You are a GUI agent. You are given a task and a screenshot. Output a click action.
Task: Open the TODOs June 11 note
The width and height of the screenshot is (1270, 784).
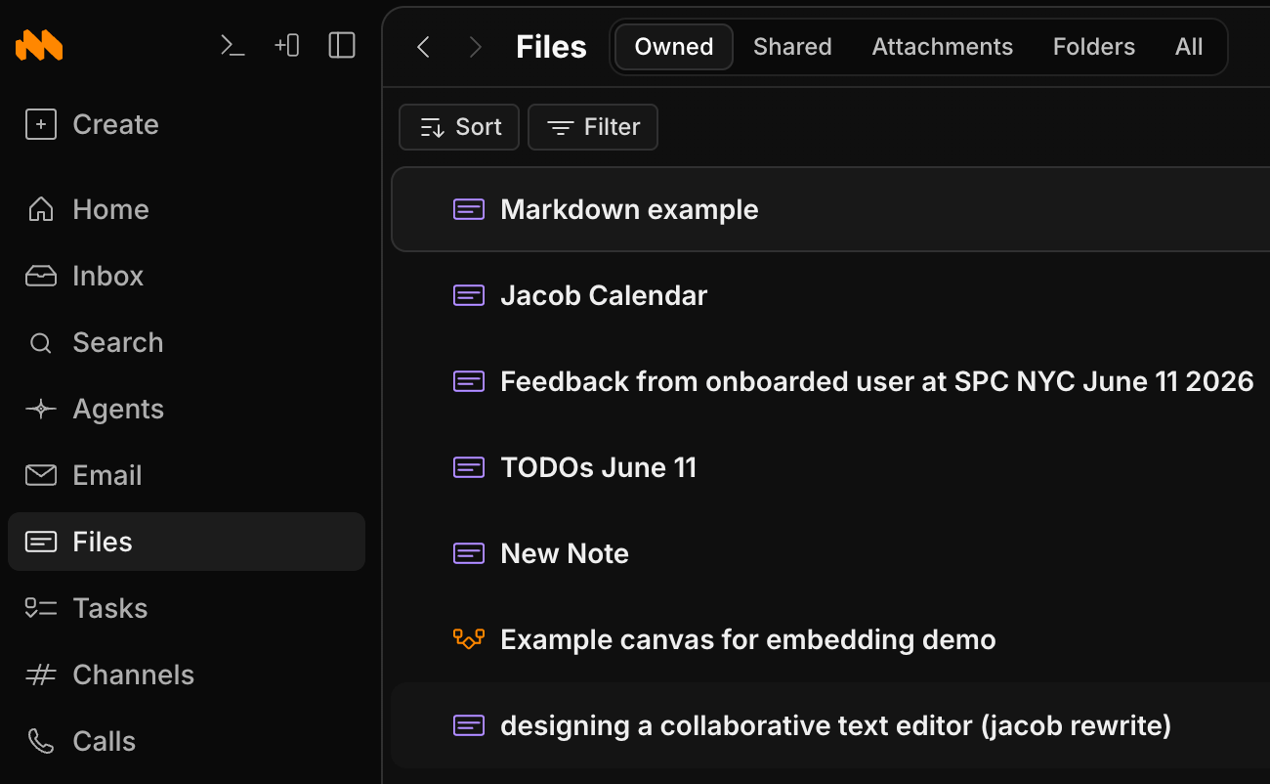pos(830,467)
